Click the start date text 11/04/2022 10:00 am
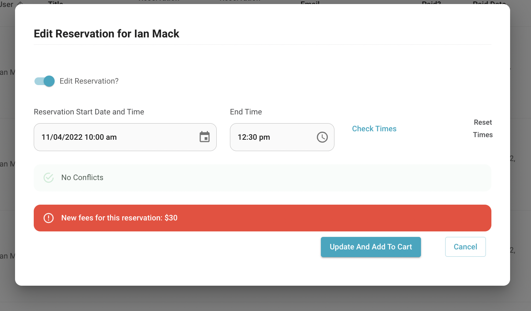 tap(79, 137)
